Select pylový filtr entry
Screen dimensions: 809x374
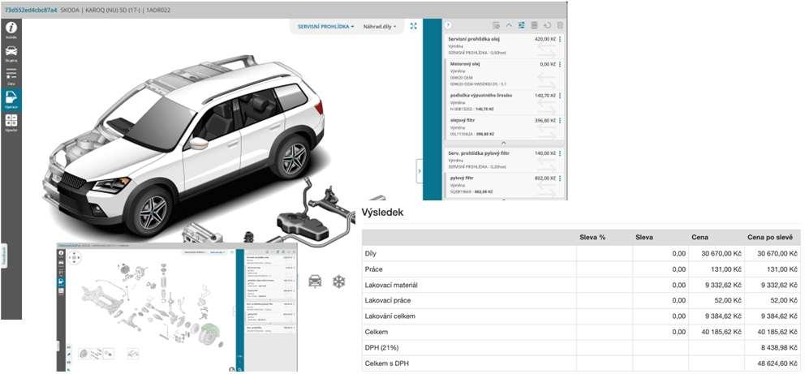pyautogui.click(x=504, y=184)
